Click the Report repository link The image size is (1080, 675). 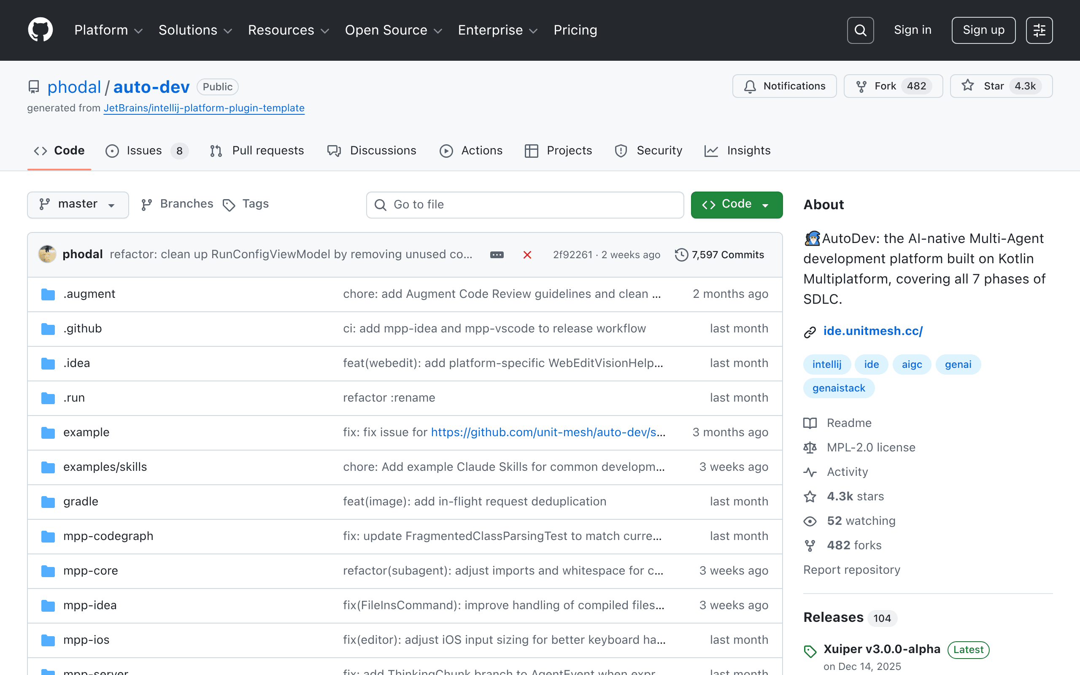point(851,570)
